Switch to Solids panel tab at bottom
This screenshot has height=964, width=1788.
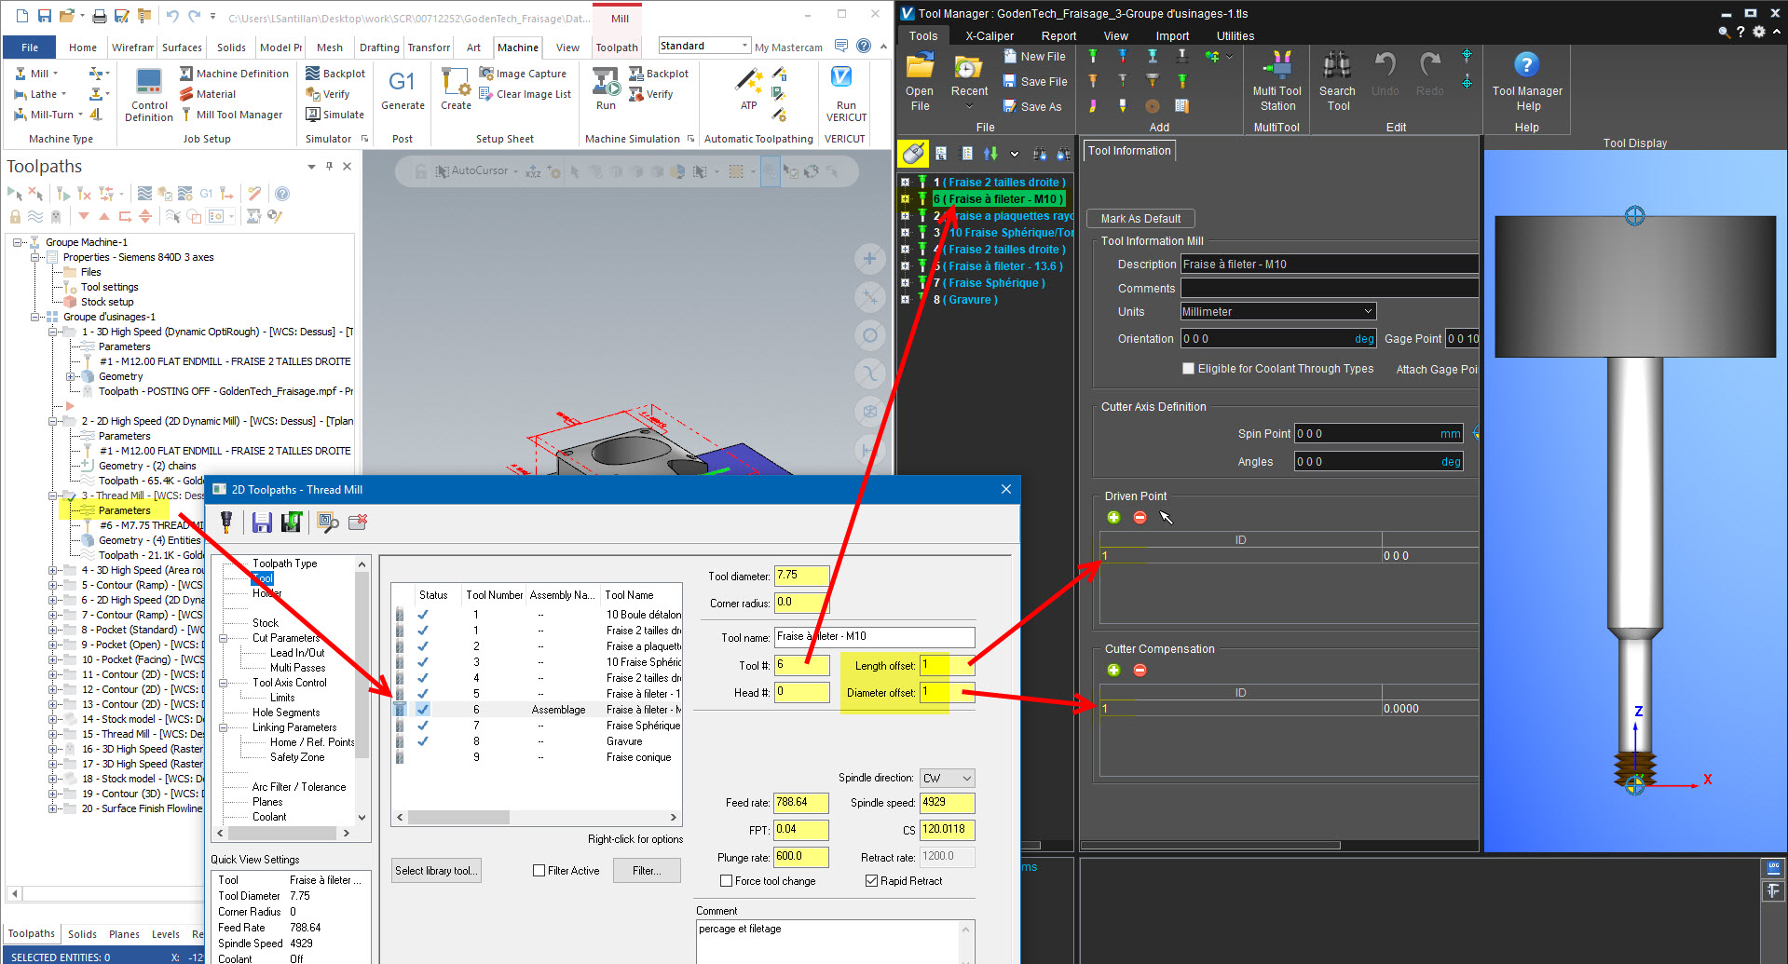coord(82,934)
